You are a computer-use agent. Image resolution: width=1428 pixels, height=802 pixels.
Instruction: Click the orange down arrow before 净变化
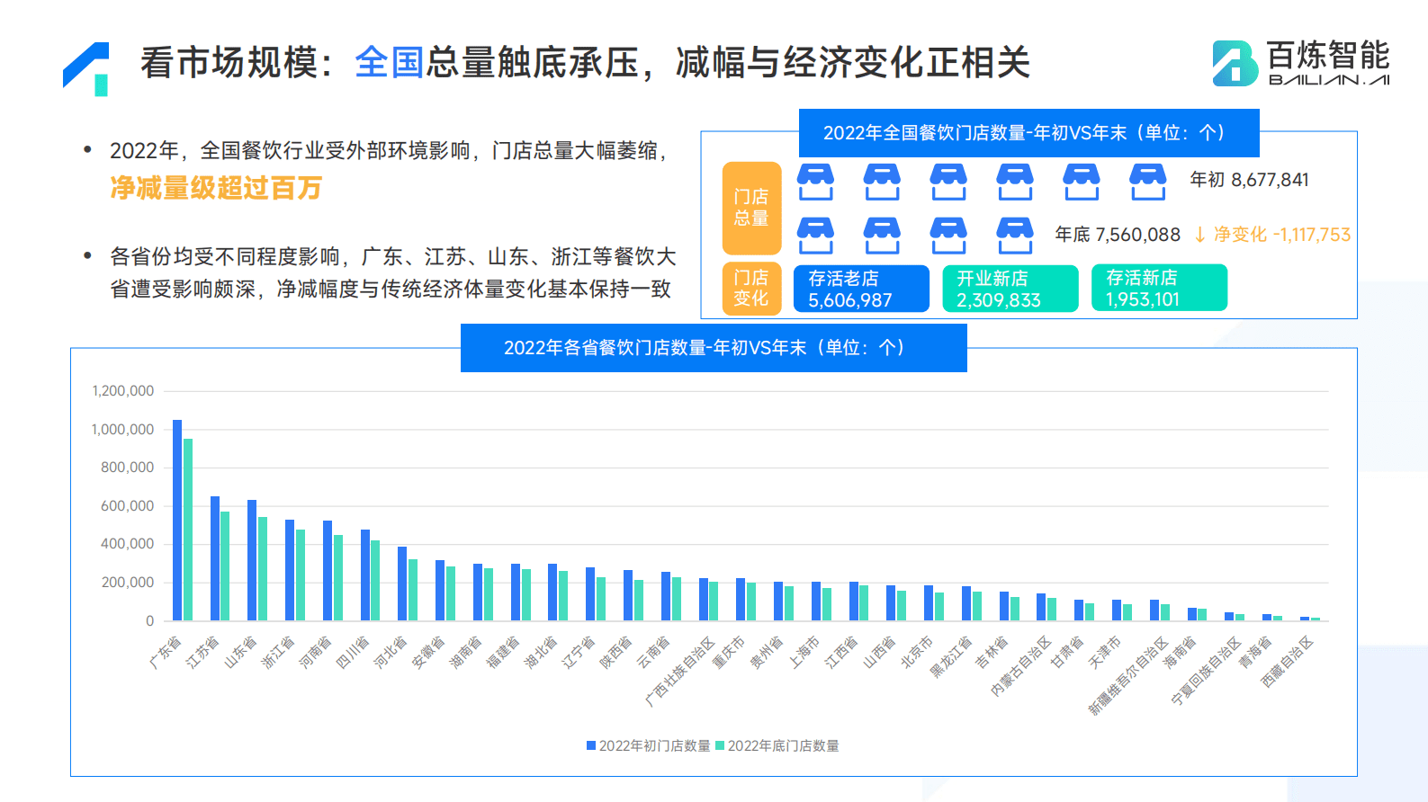[x=1199, y=235]
